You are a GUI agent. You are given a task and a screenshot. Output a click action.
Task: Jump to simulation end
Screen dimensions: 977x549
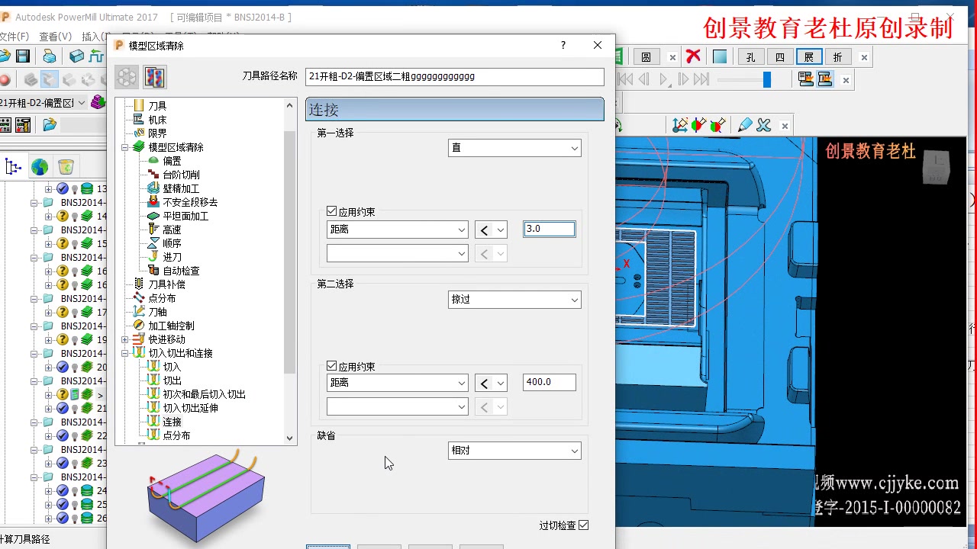[x=701, y=79]
